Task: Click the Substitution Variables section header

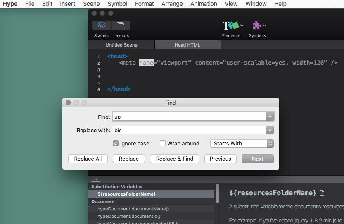Action: (x=152, y=187)
